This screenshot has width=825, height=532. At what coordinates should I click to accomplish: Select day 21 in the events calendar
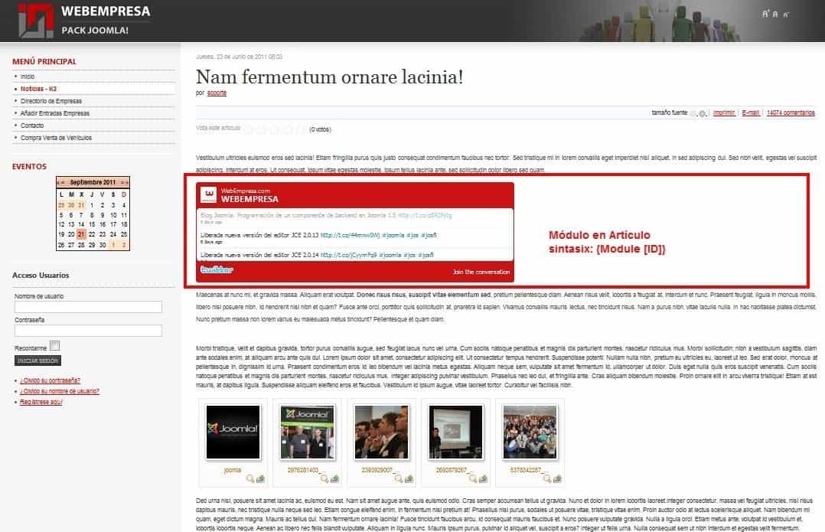(81, 234)
